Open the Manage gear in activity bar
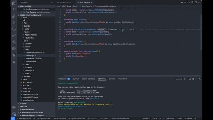The height and width of the screenshot is (120, 213). click(x=14, y=114)
